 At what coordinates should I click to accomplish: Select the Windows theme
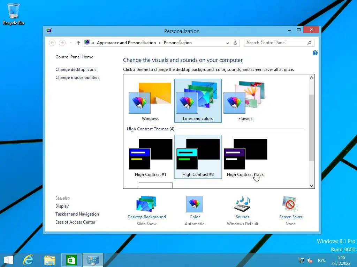150,101
